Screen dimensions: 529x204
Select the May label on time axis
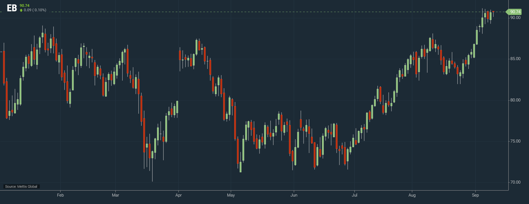coord(231,195)
